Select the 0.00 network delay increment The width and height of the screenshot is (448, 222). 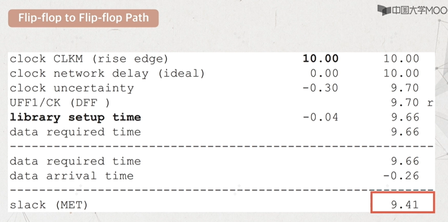pyautogui.click(x=324, y=73)
